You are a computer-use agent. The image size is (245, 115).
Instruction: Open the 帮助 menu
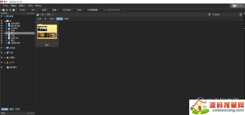[x=38, y=6]
